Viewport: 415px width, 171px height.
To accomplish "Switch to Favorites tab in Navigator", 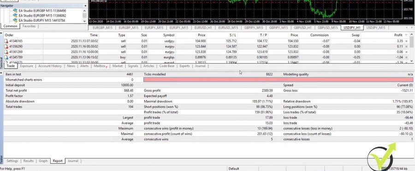I will pyautogui.click(x=29, y=26).
